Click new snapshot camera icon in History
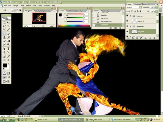 coord(115,28)
